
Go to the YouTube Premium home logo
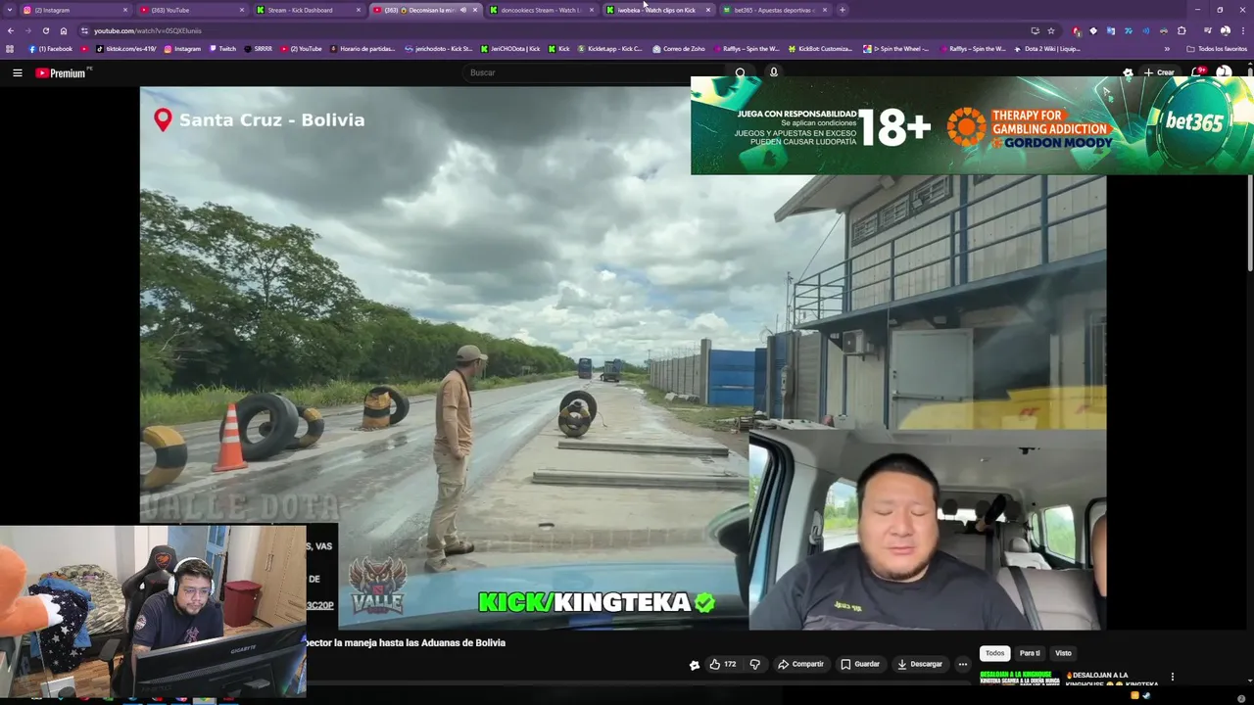click(x=61, y=72)
